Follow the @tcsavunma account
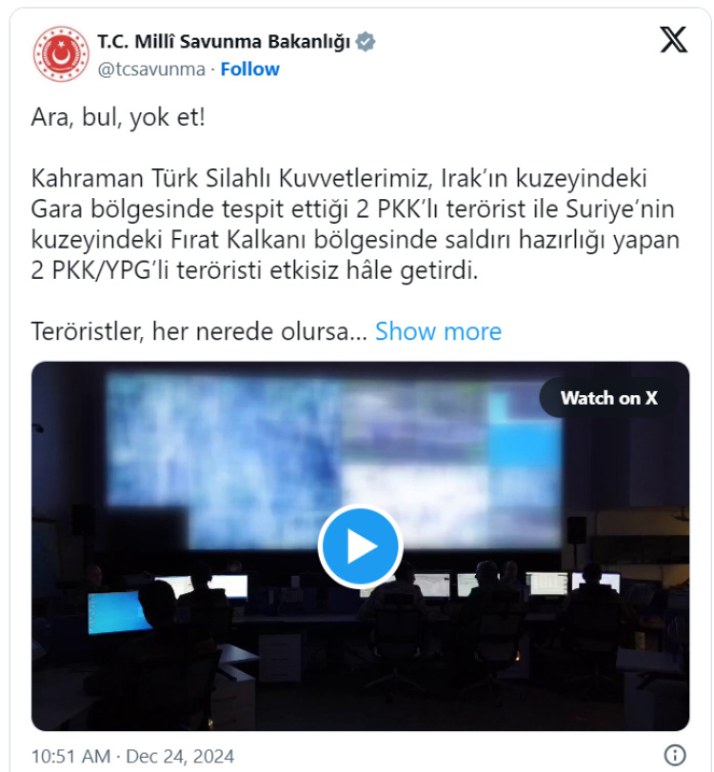The image size is (714, 772). tap(249, 69)
